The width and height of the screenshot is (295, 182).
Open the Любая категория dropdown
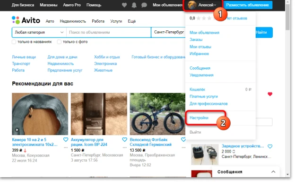coord(39,32)
